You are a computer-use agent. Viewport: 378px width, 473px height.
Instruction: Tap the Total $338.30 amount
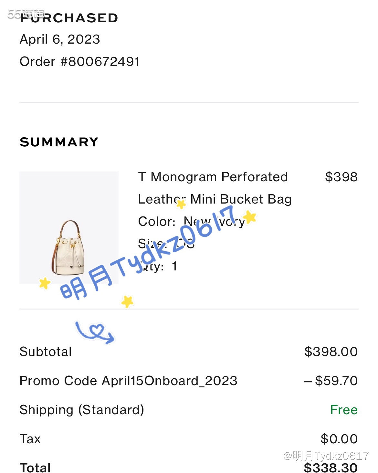tap(331, 468)
